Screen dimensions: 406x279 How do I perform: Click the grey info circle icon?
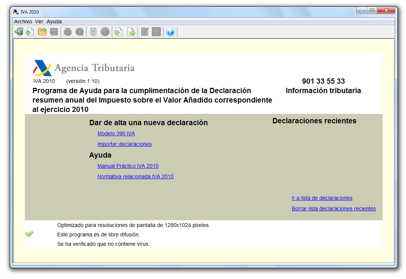point(105,32)
